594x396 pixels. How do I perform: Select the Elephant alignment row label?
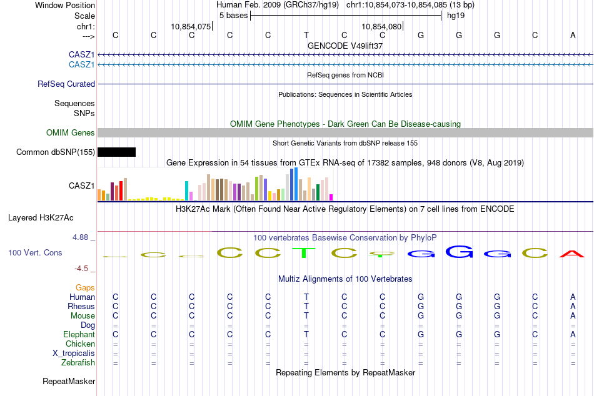click(79, 334)
